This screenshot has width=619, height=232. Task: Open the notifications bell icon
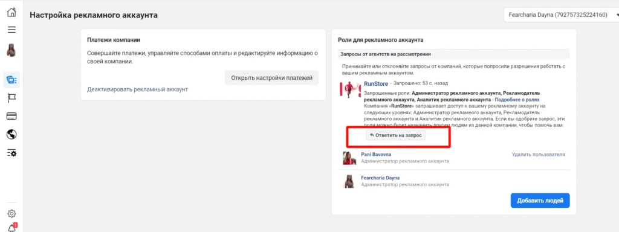(x=12, y=228)
